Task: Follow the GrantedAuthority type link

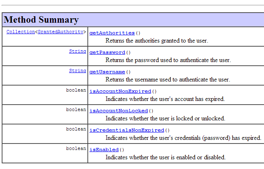Action: coord(61,32)
